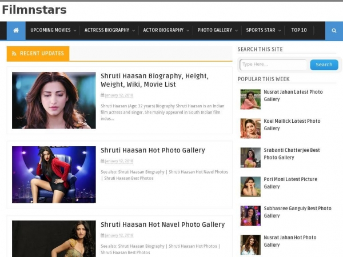Click the blue Search button
The width and height of the screenshot is (343, 257).
click(x=324, y=65)
